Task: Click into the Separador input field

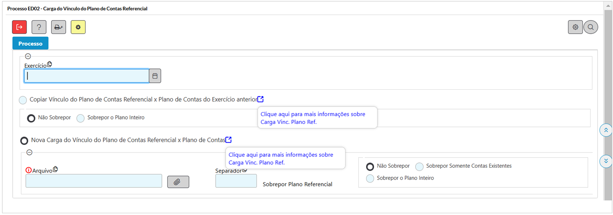Action: click(x=236, y=181)
